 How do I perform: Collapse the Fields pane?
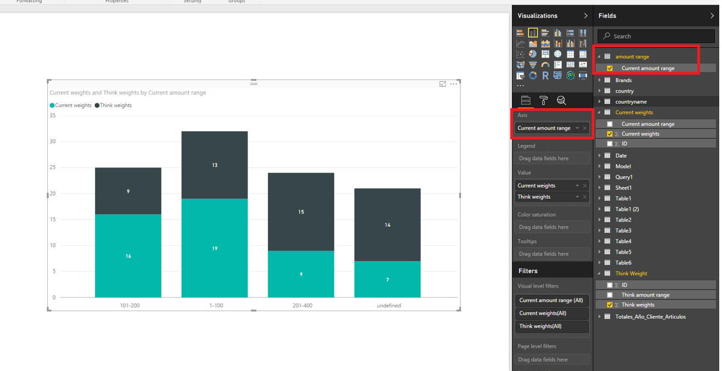(712, 16)
